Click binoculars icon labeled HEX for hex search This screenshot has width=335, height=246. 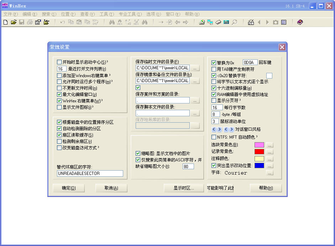[x=120, y=22]
